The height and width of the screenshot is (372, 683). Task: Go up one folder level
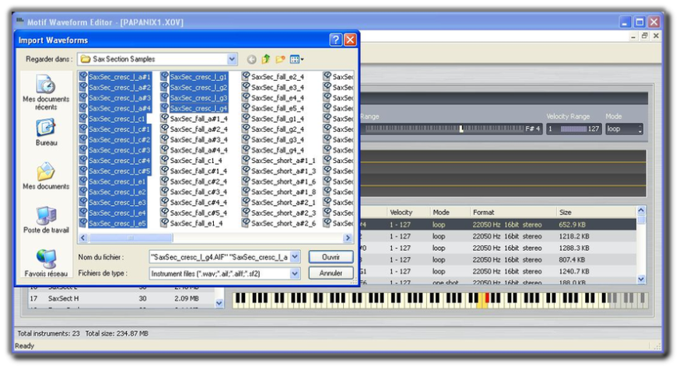pyautogui.click(x=266, y=59)
